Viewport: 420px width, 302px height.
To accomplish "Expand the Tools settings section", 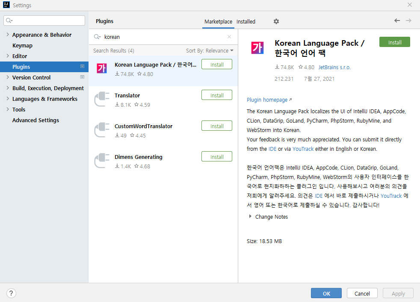I will 8,109.
